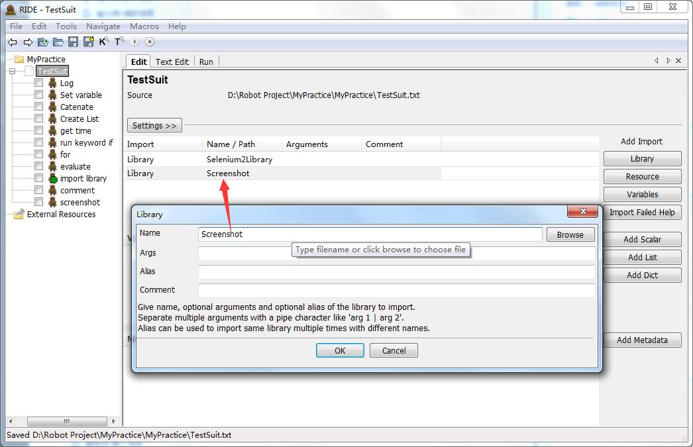Click the Stop test run icon

point(150,42)
